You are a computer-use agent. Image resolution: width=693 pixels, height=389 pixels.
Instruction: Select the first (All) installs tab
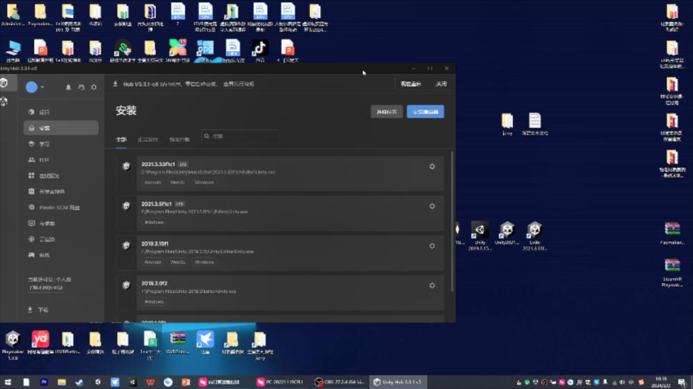pos(121,140)
